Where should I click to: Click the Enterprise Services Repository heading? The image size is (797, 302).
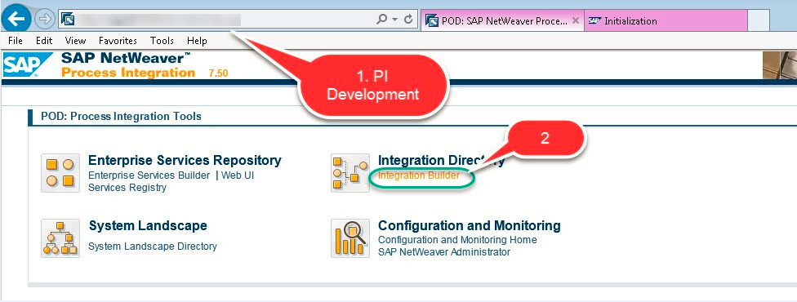[185, 161]
